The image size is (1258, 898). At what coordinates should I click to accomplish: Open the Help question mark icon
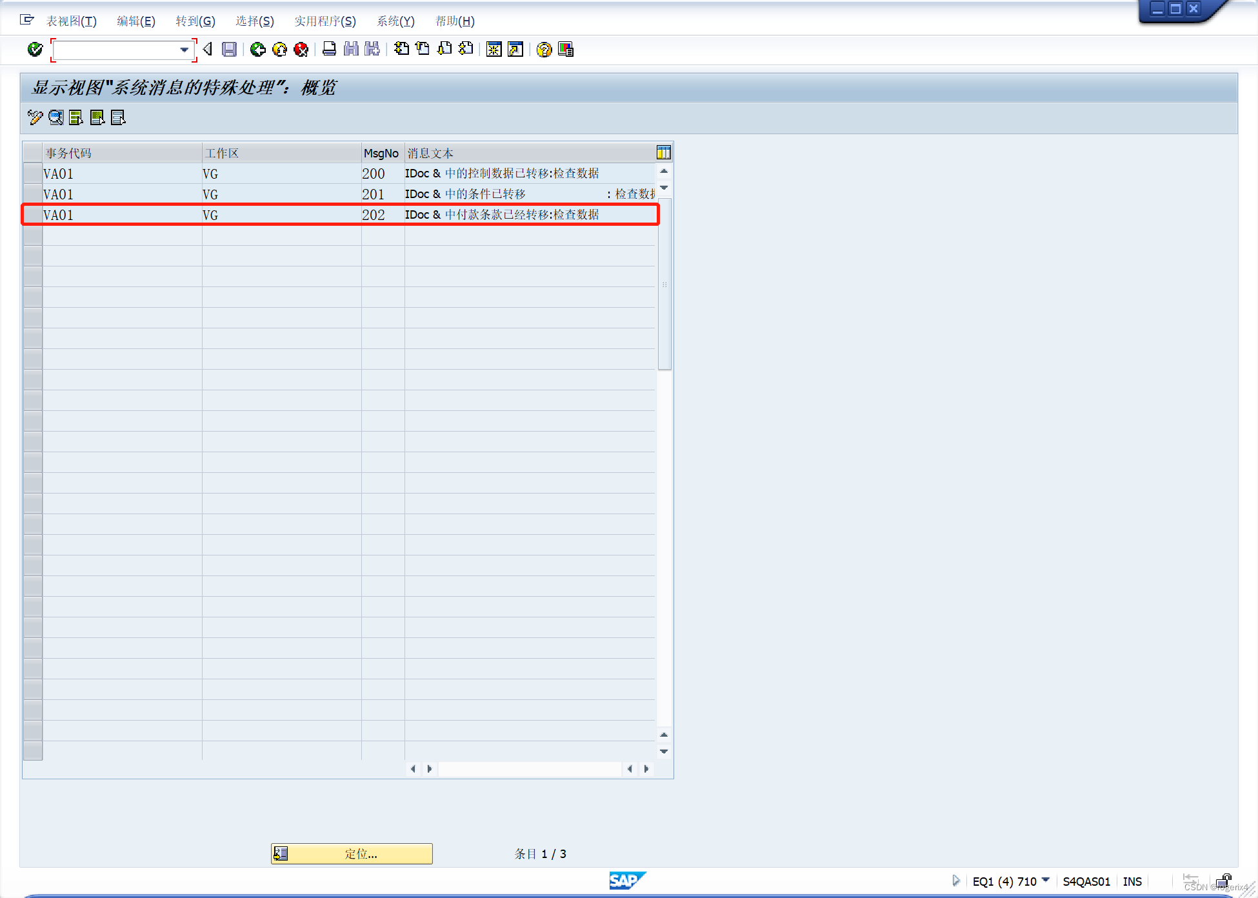544,50
